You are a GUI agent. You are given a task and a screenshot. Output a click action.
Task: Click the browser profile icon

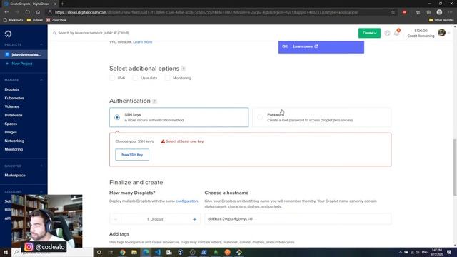pyautogui.click(x=439, y=12)
